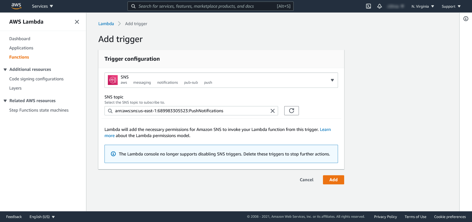The image size is (472, 222).
Task: Click the 'push' tag text
Action: [x=208, y=82]
